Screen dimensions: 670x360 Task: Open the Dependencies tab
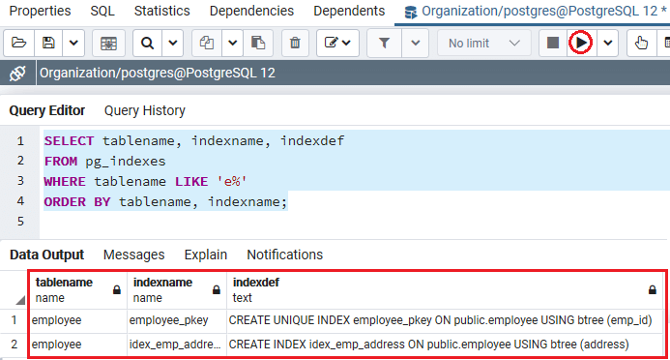tap(251, 11)
